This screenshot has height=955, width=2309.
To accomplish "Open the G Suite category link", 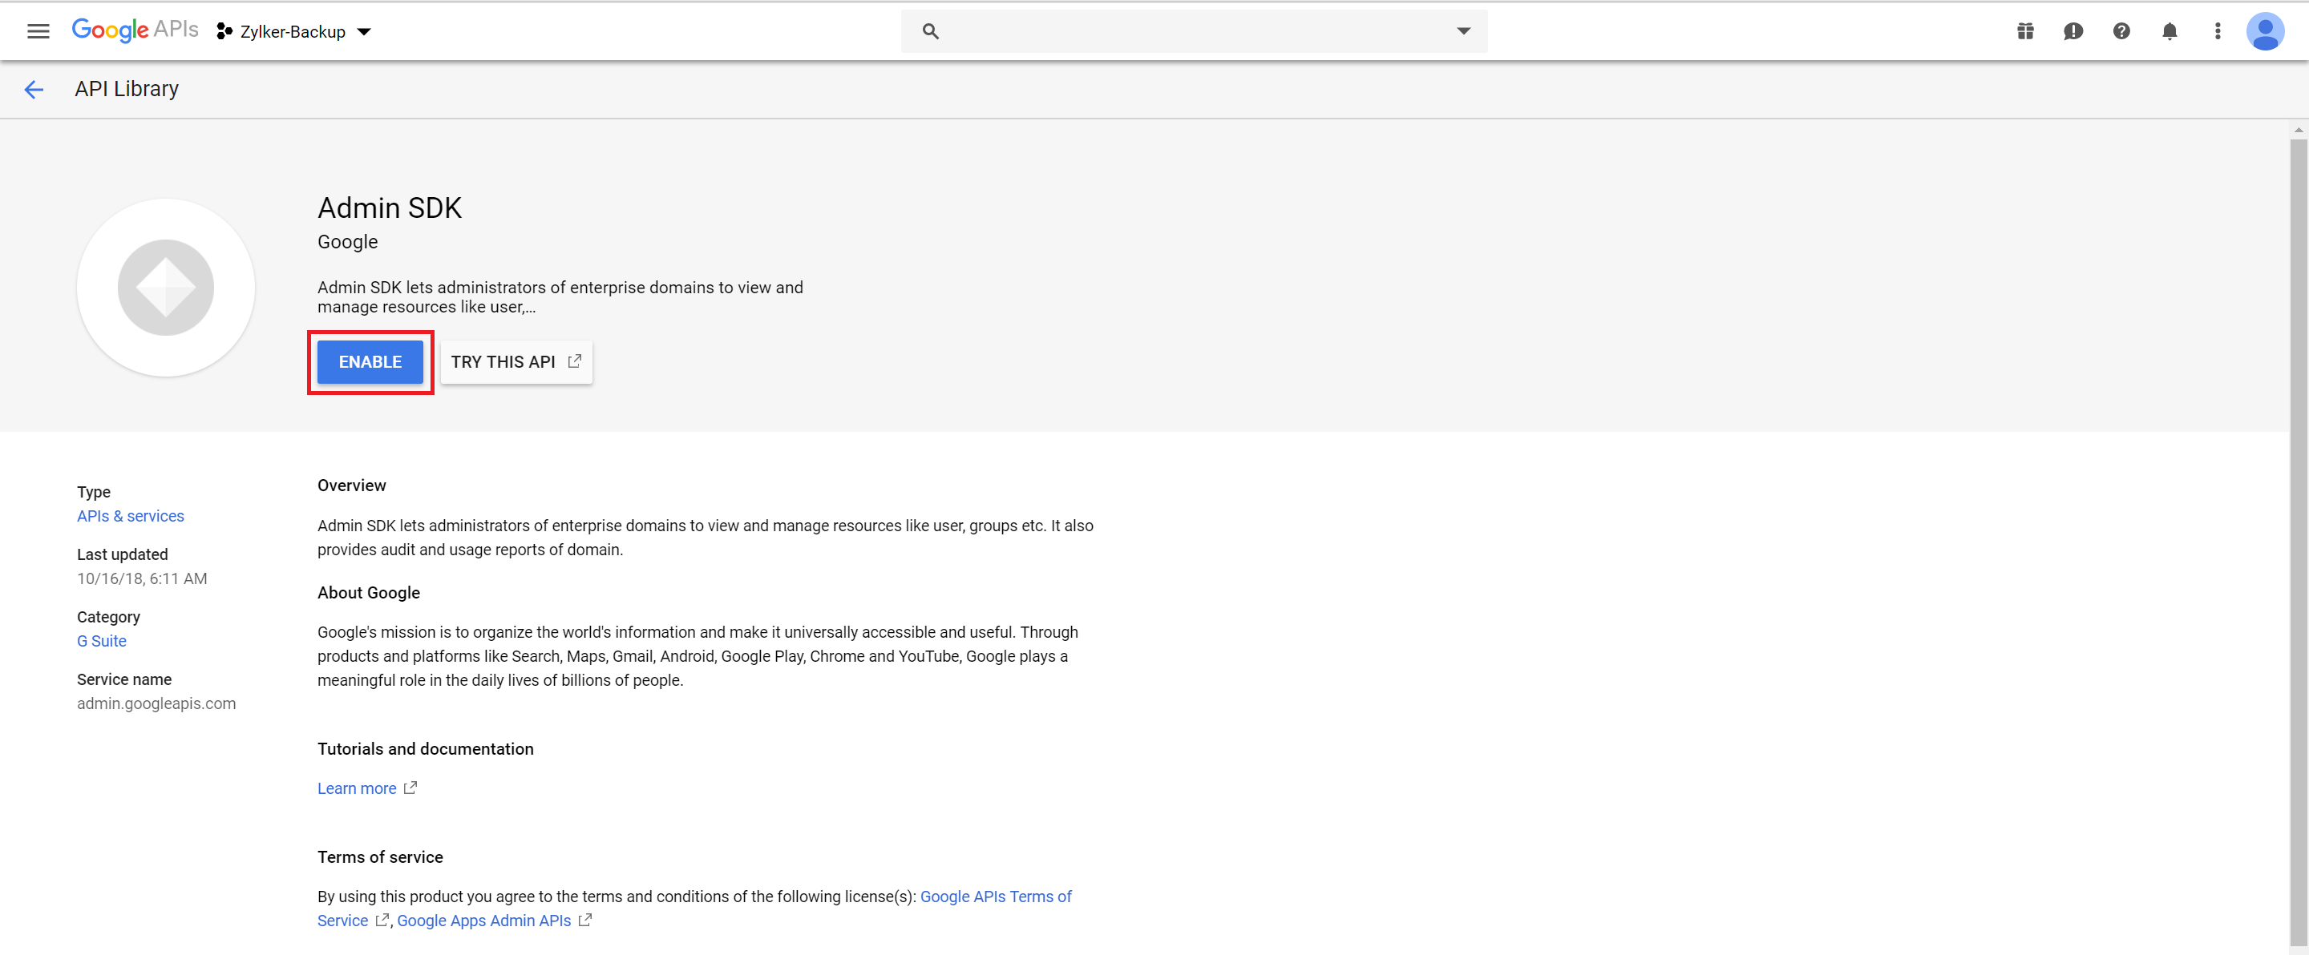I will point(101,642).
